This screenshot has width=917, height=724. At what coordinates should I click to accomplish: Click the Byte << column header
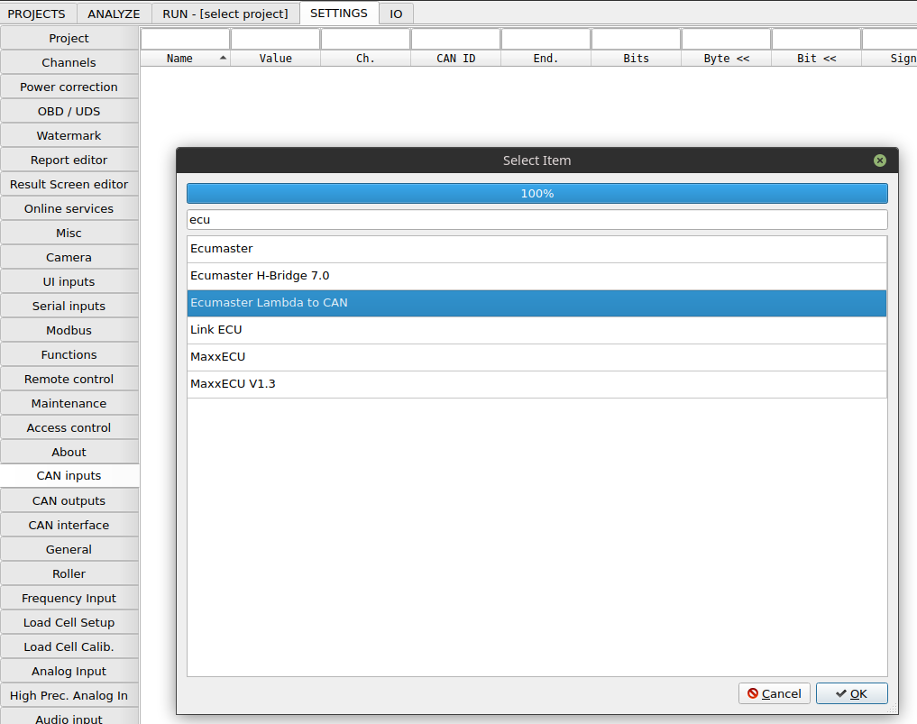point(727,59)
